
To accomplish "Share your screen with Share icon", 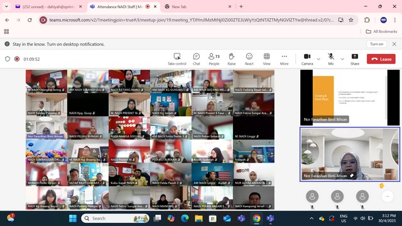I will tap(355, 59).
